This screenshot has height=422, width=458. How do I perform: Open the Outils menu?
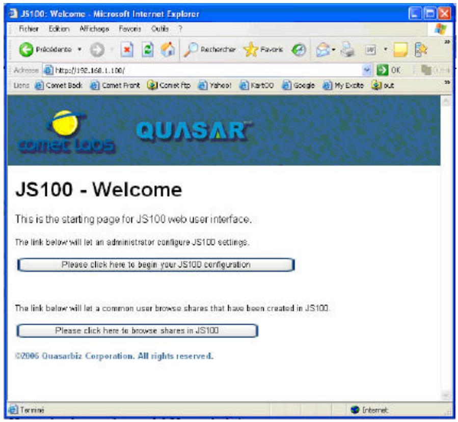tap(160, 29)
